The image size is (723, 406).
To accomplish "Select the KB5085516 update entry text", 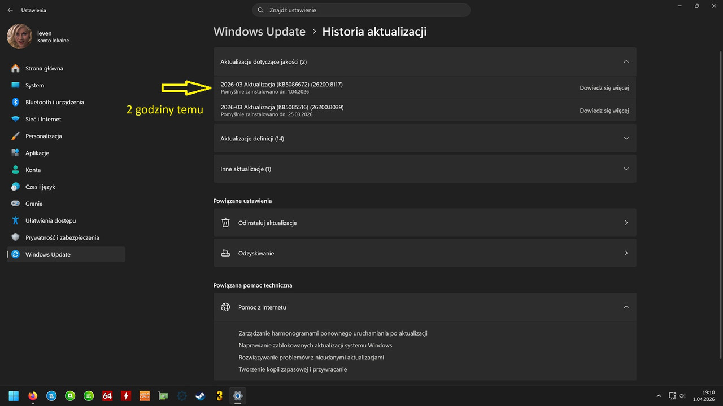I will [x=282, y=107].
